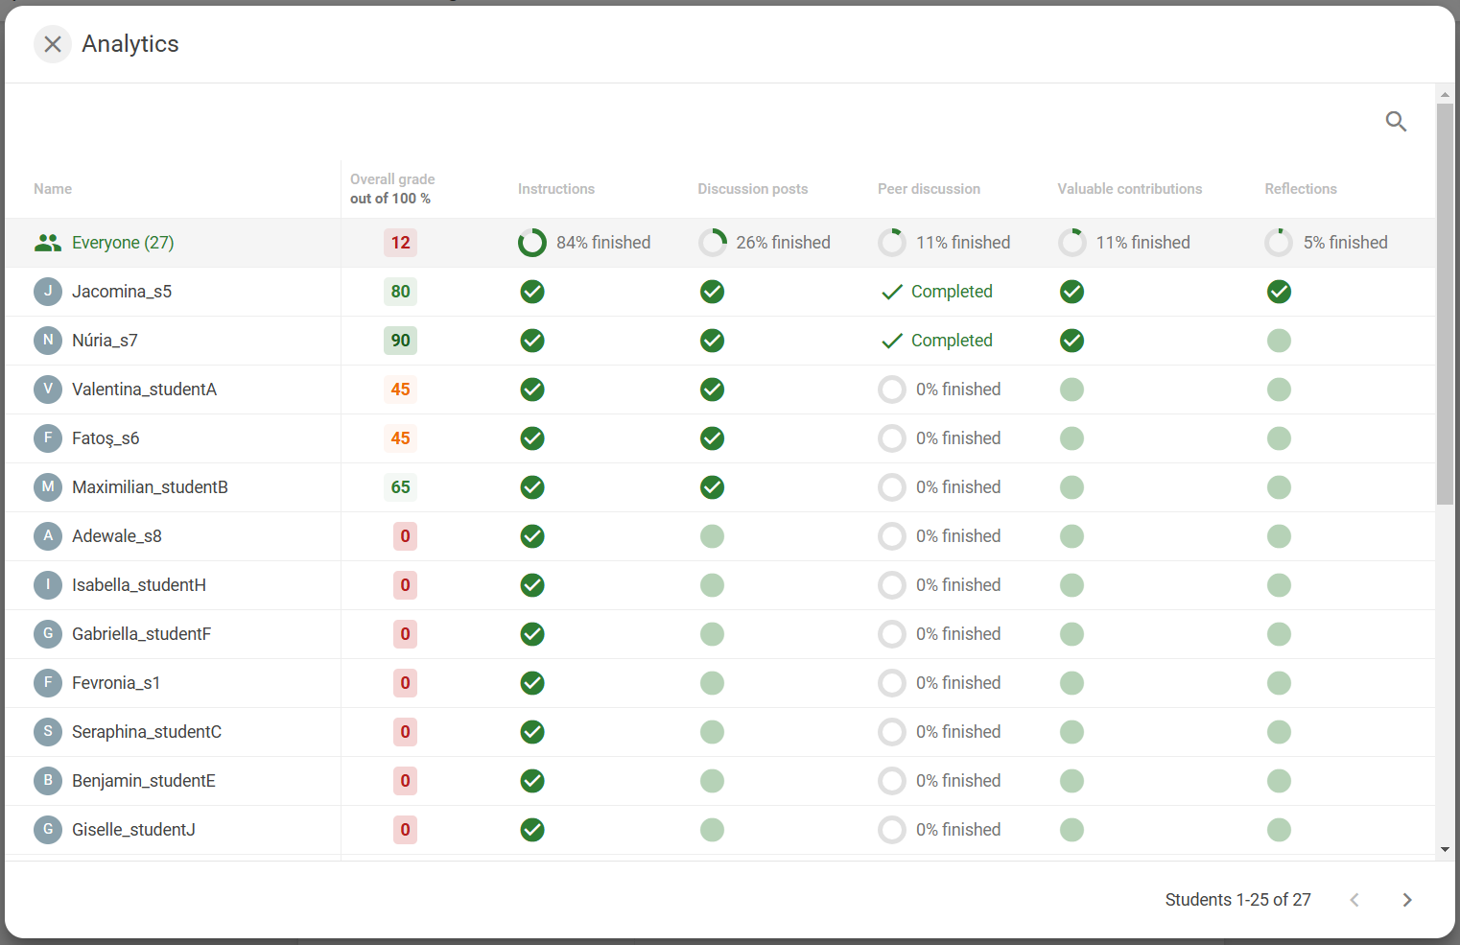1460x945 pixels.
Task: Click the scrollbar up arrow
Action: coord(1445,94)
